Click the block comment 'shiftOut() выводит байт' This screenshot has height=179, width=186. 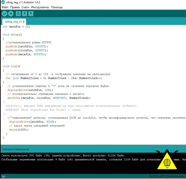(x=72, y=106)
